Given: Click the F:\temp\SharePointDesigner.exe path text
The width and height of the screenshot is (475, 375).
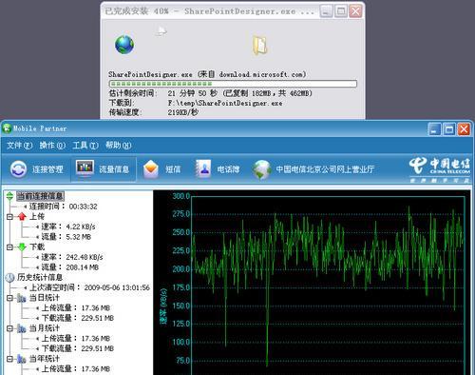Looking at the screenshot, I should pos(225,103).
